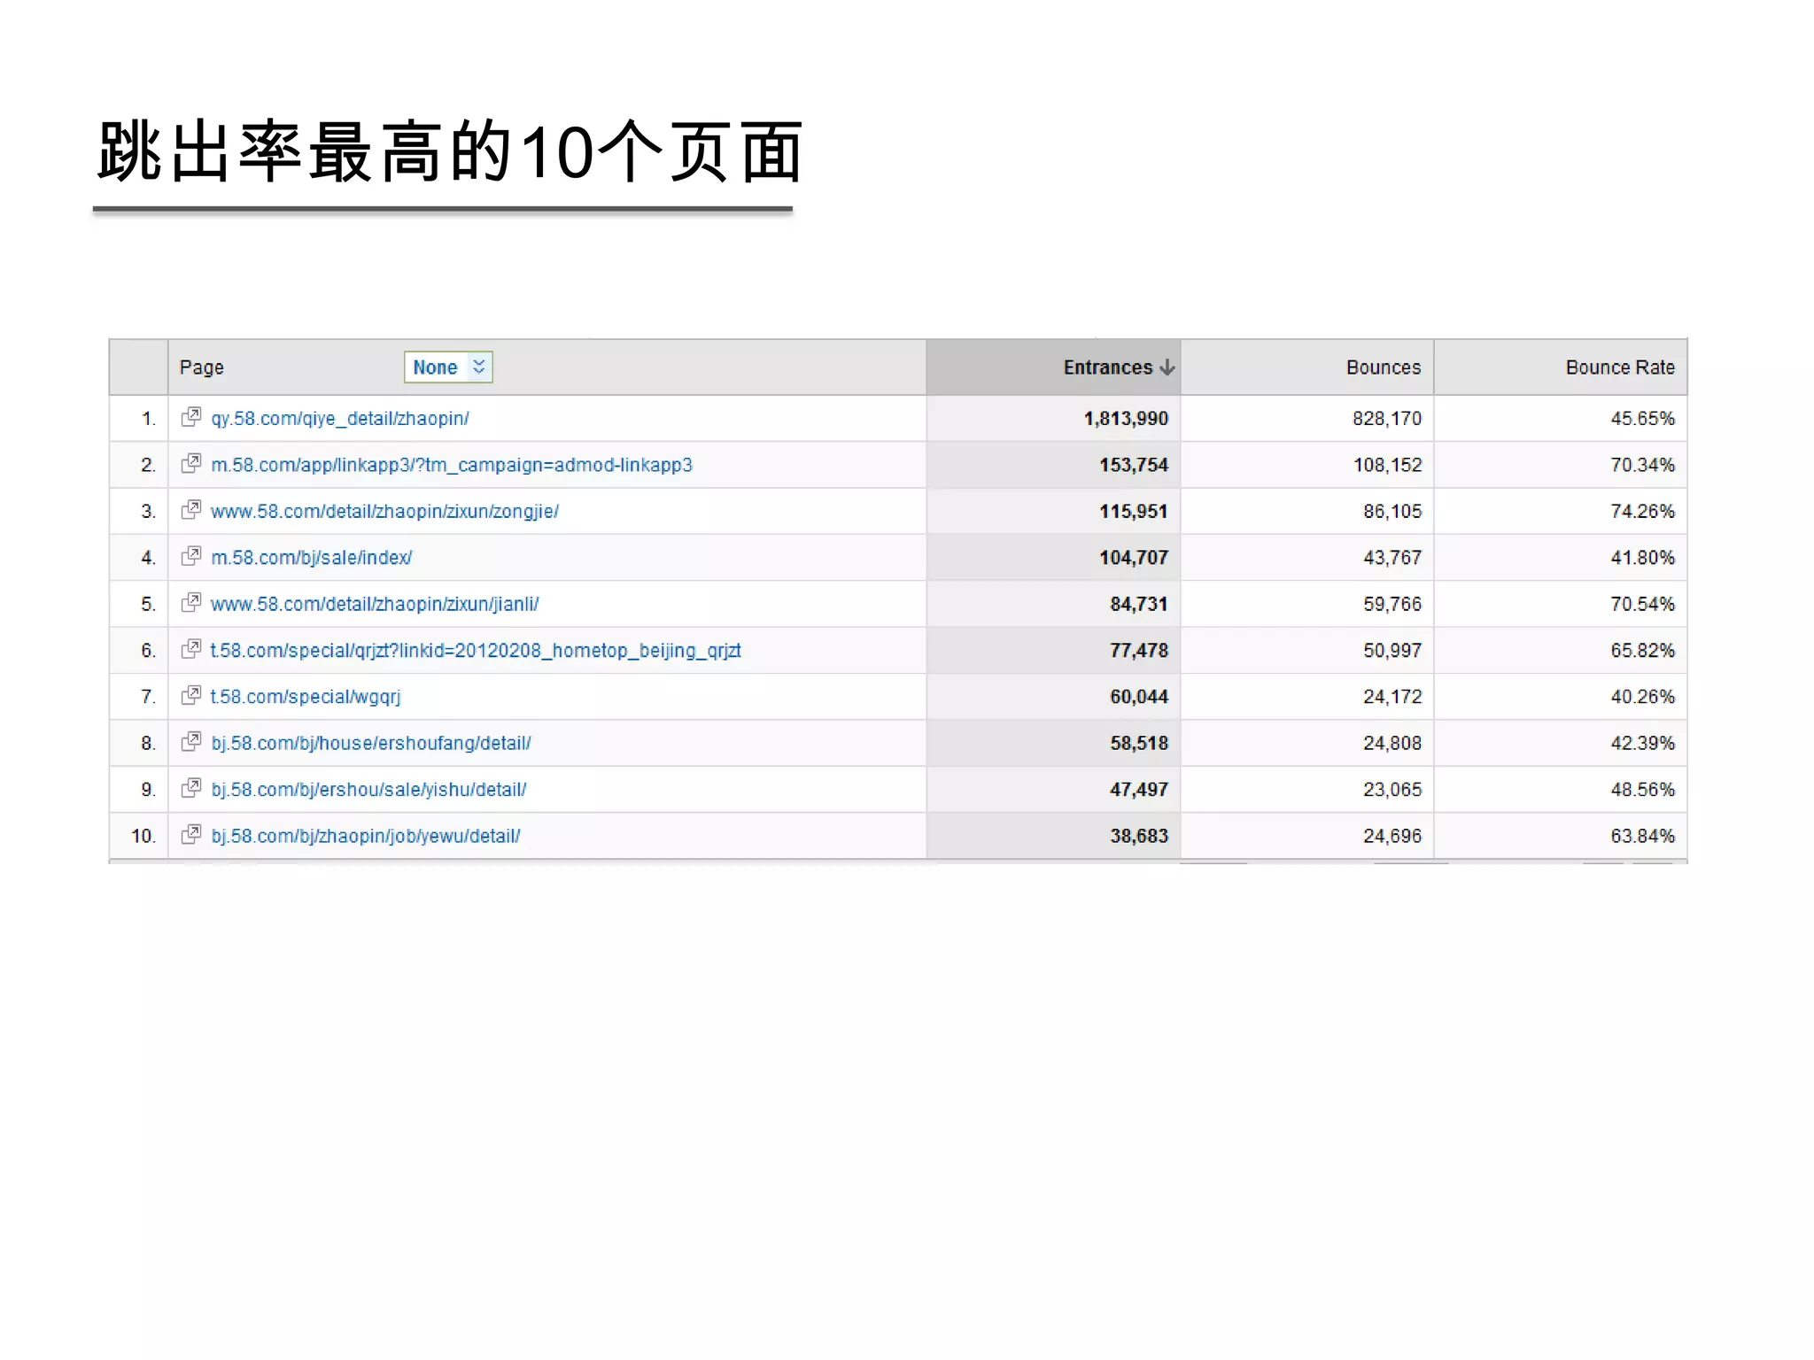Select bounces value 24,696
The image size is (1814, 1360).
point(1392,837)
